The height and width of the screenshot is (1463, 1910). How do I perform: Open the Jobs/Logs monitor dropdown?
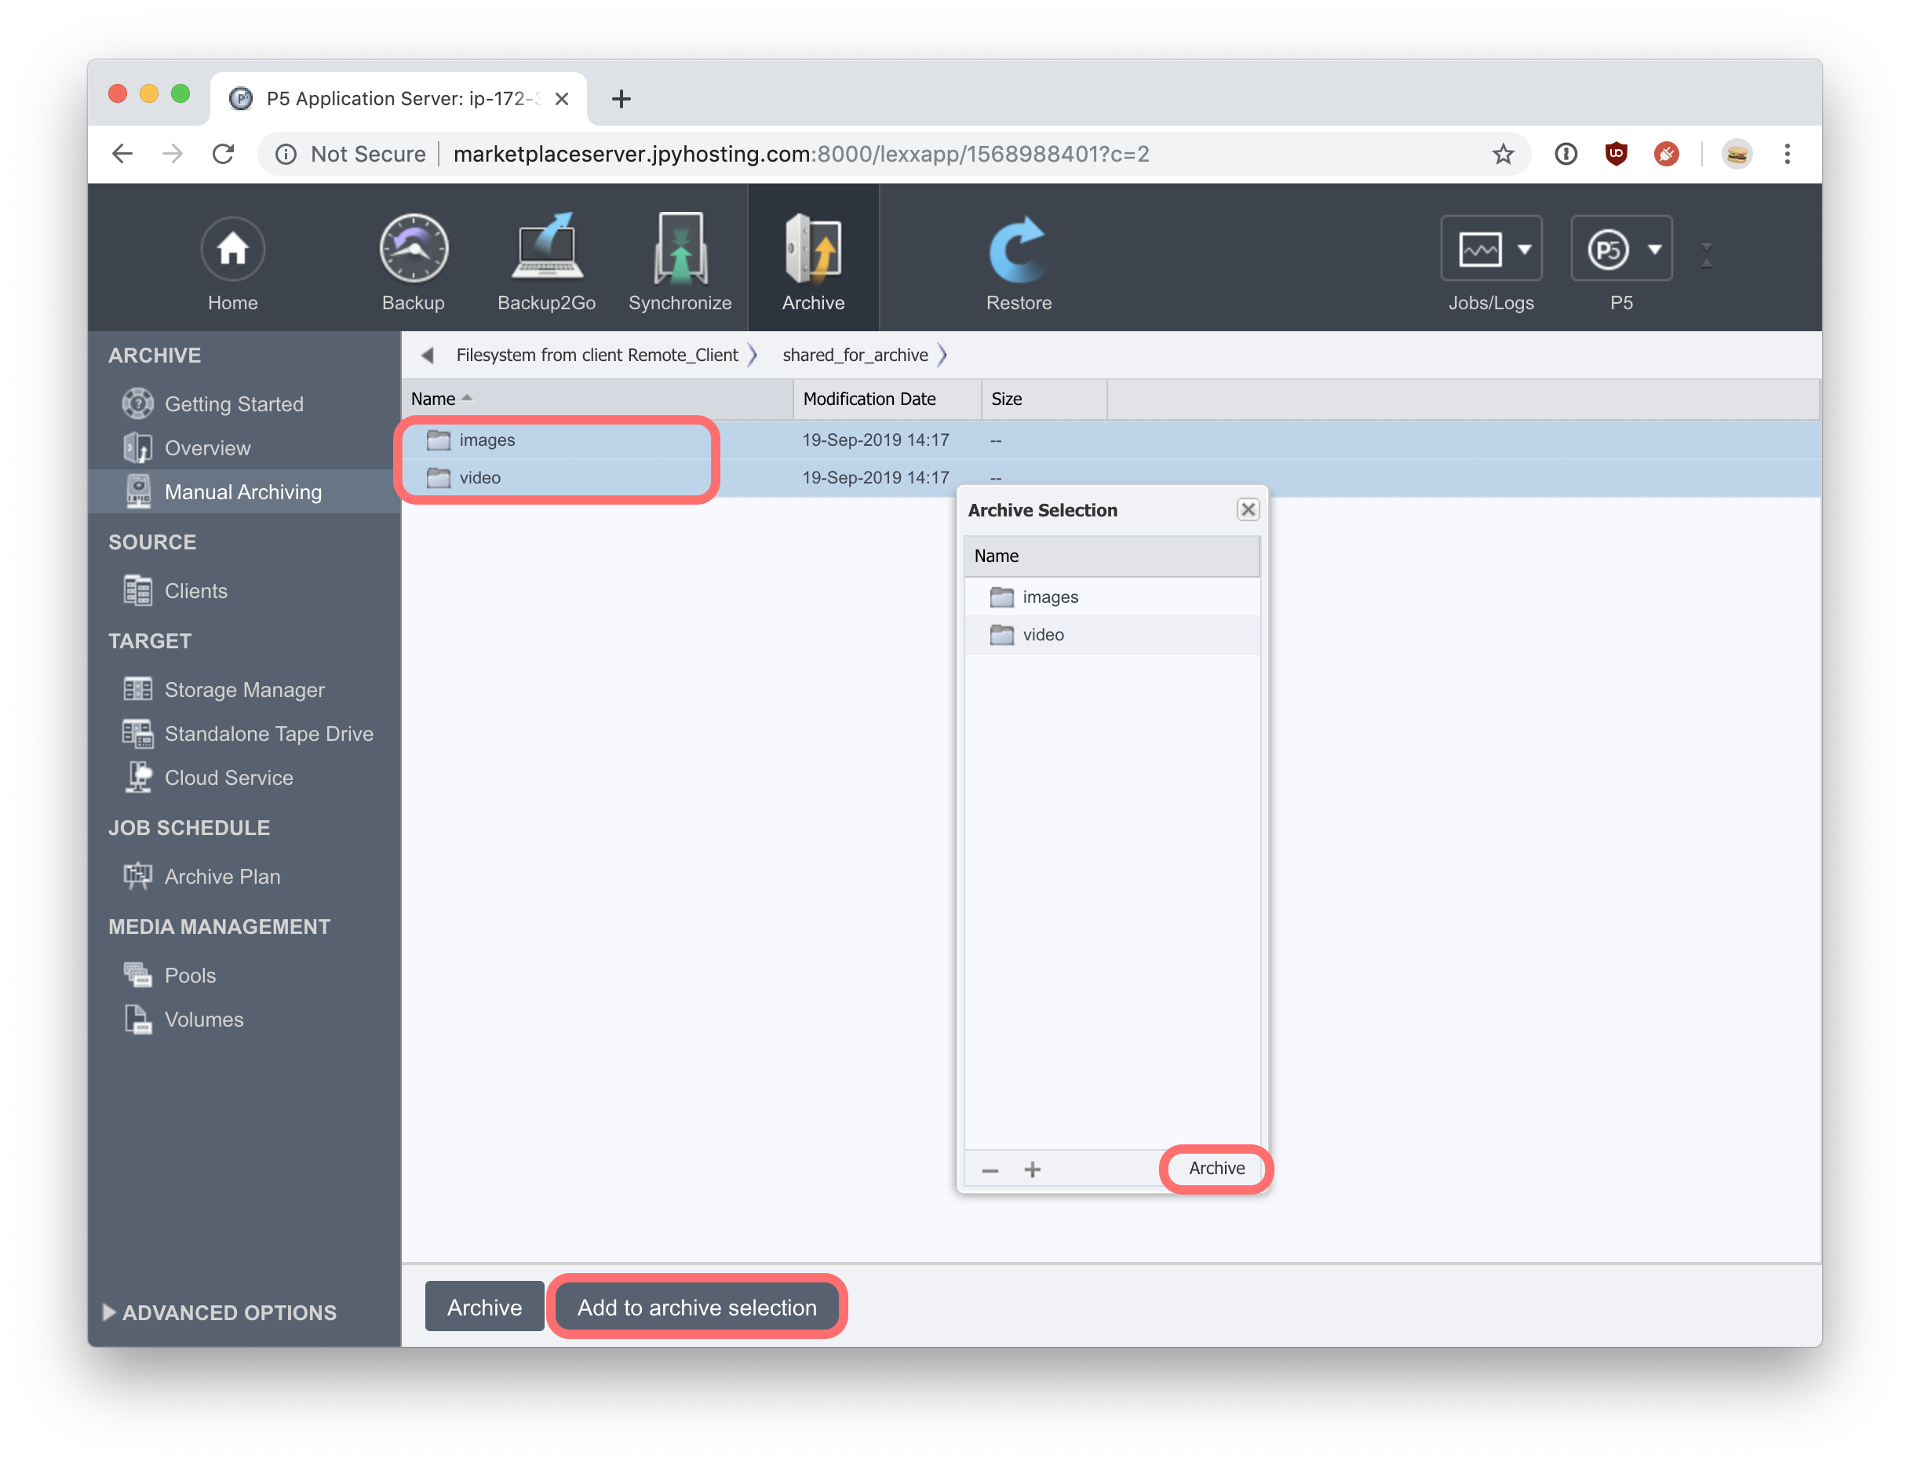coord(1491,249)
